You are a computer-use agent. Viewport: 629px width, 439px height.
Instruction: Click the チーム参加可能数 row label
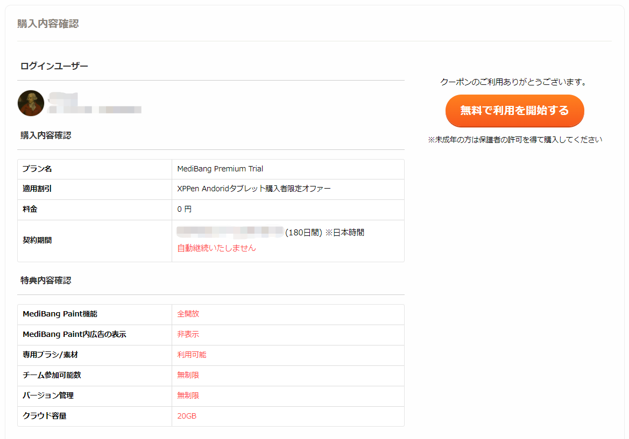point(52,375)
